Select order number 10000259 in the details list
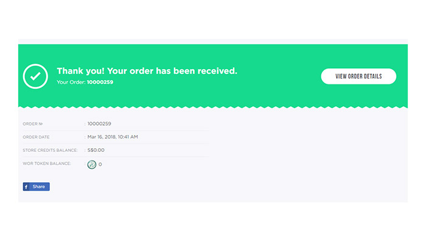426x243 pixels. click(x=99, y=124)
